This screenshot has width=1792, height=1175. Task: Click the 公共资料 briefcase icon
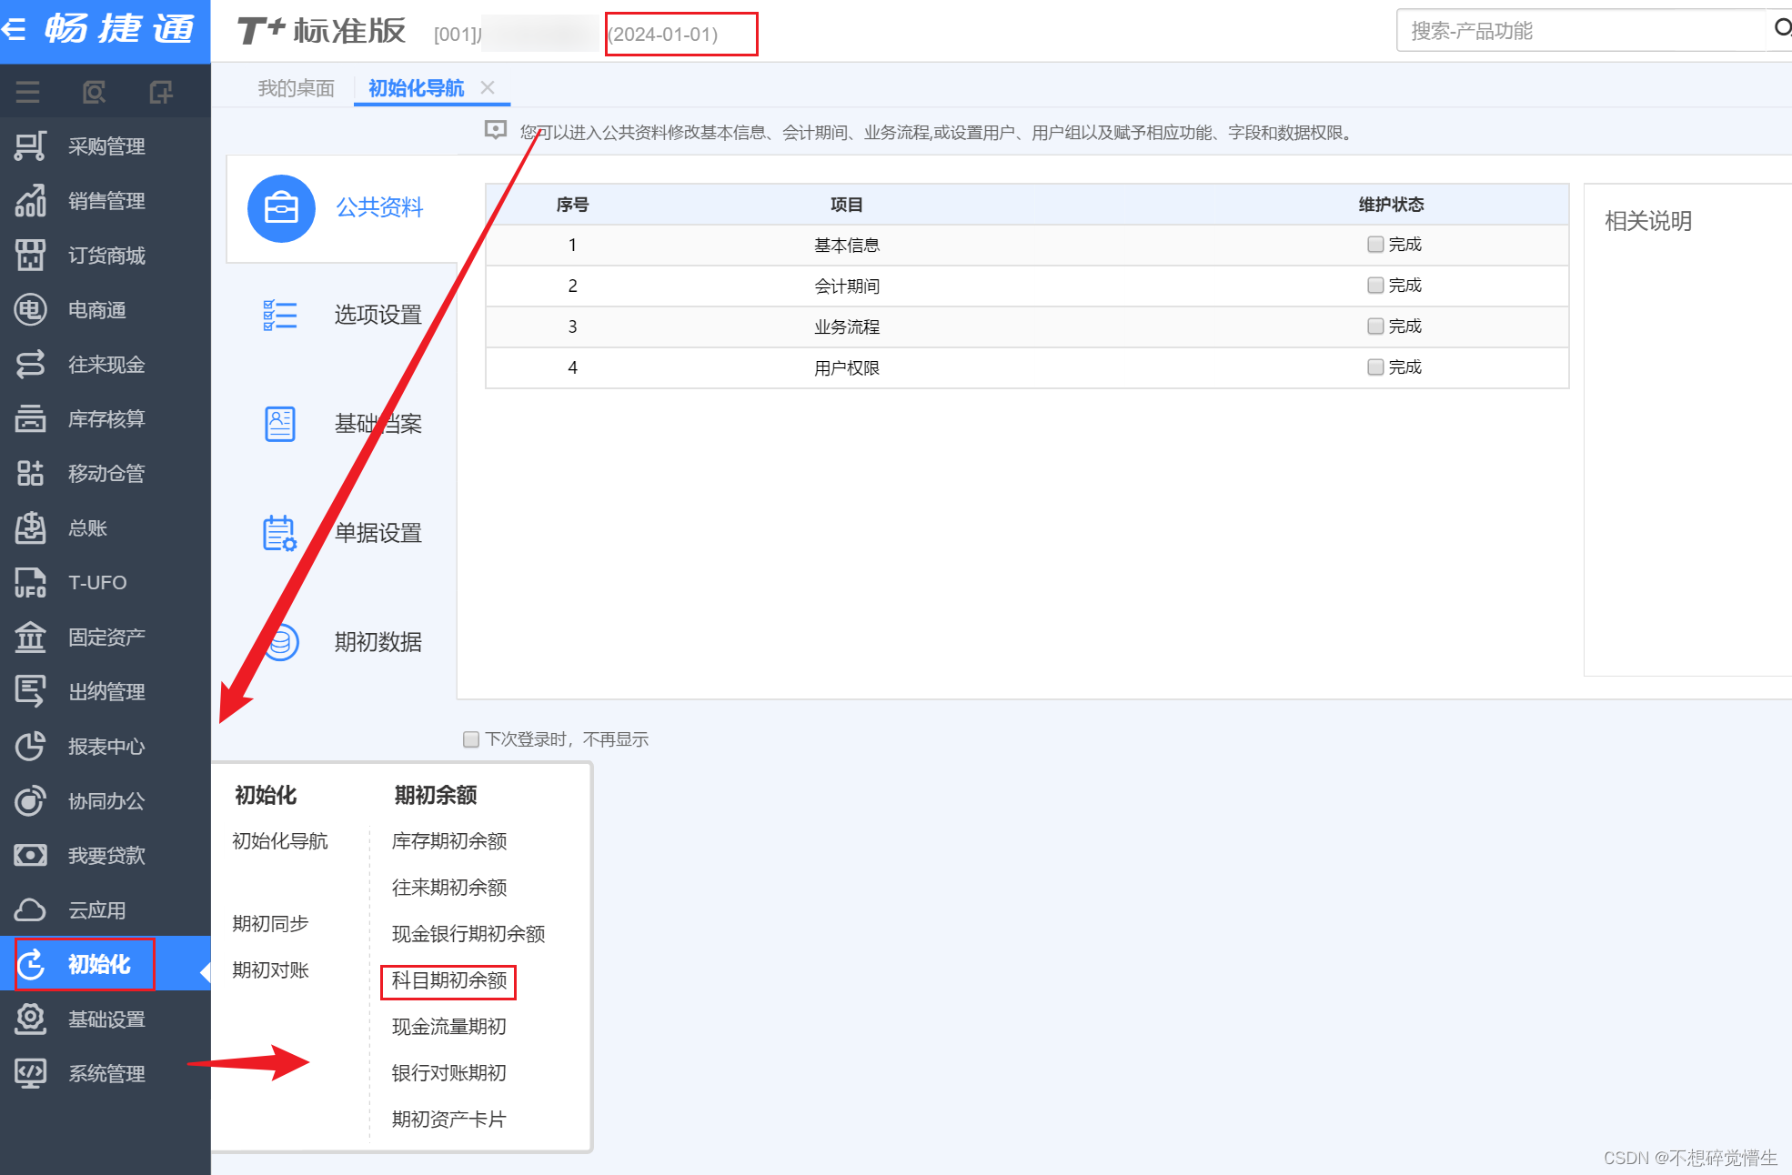281,208
